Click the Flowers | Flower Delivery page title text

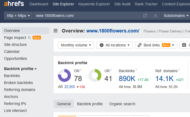point(167,31)
